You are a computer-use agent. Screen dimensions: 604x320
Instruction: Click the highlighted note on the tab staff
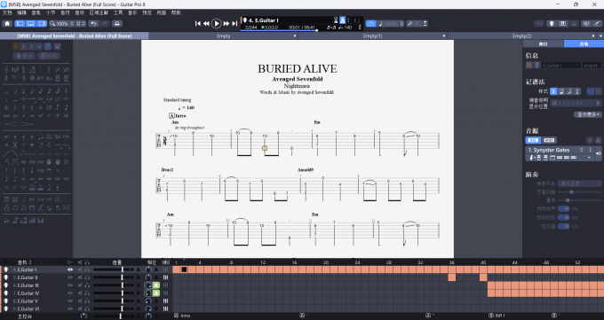click(x=265, y=148)
